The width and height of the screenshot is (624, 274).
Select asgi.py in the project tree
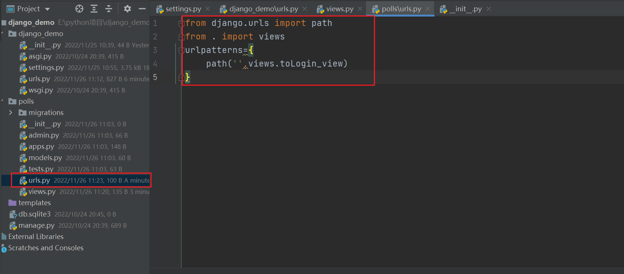[x=40, y=56]
